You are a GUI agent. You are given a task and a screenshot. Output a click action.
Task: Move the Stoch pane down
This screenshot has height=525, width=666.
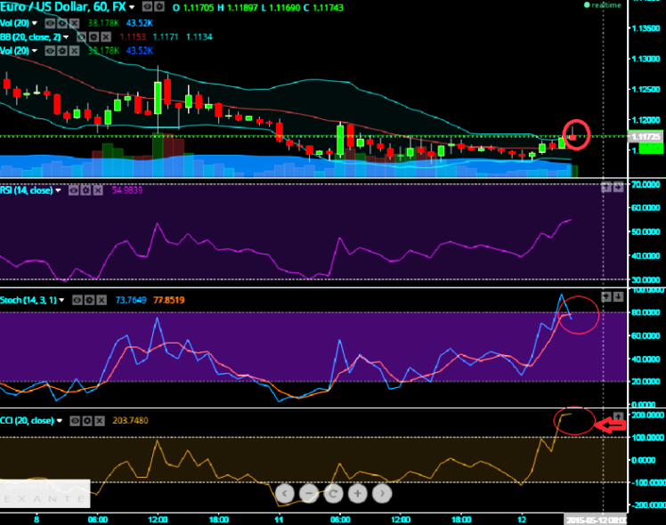[x=619, y=296]
